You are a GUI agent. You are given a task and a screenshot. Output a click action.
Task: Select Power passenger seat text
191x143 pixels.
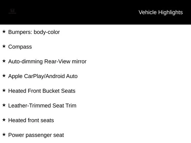[36, 135]
